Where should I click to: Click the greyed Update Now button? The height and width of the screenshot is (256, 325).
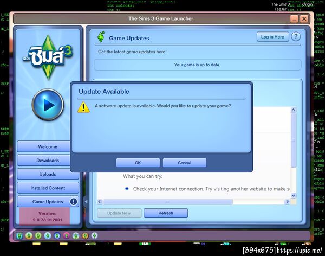pyautogui.click(x=119, y=213)
